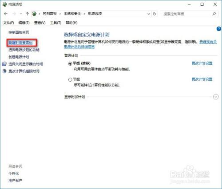222x189 pixels.
Task: Refresh the page with refresh icon
Action: (155, 14)
